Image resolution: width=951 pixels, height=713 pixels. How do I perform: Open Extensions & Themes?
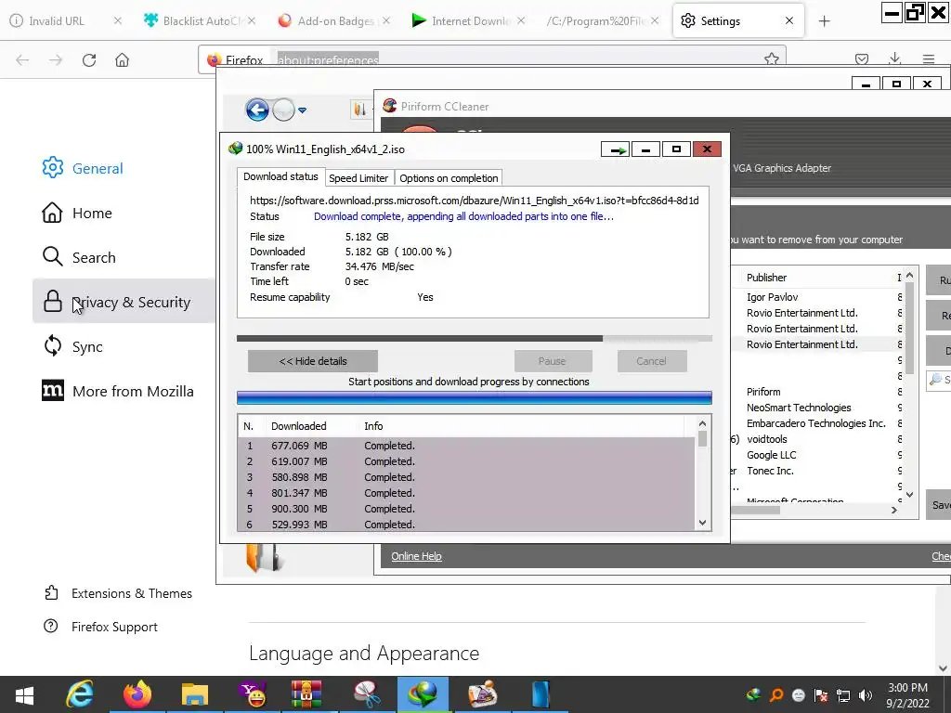118,593
